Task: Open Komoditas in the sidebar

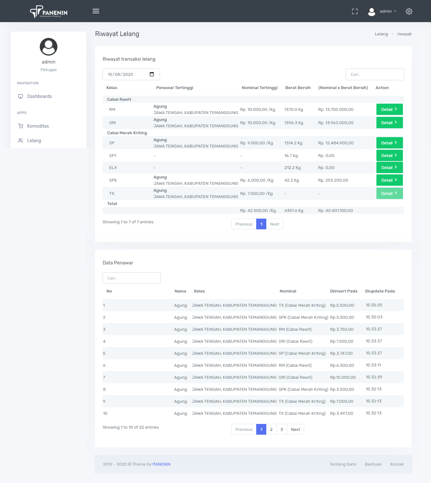Action: [x=38, y=126]
